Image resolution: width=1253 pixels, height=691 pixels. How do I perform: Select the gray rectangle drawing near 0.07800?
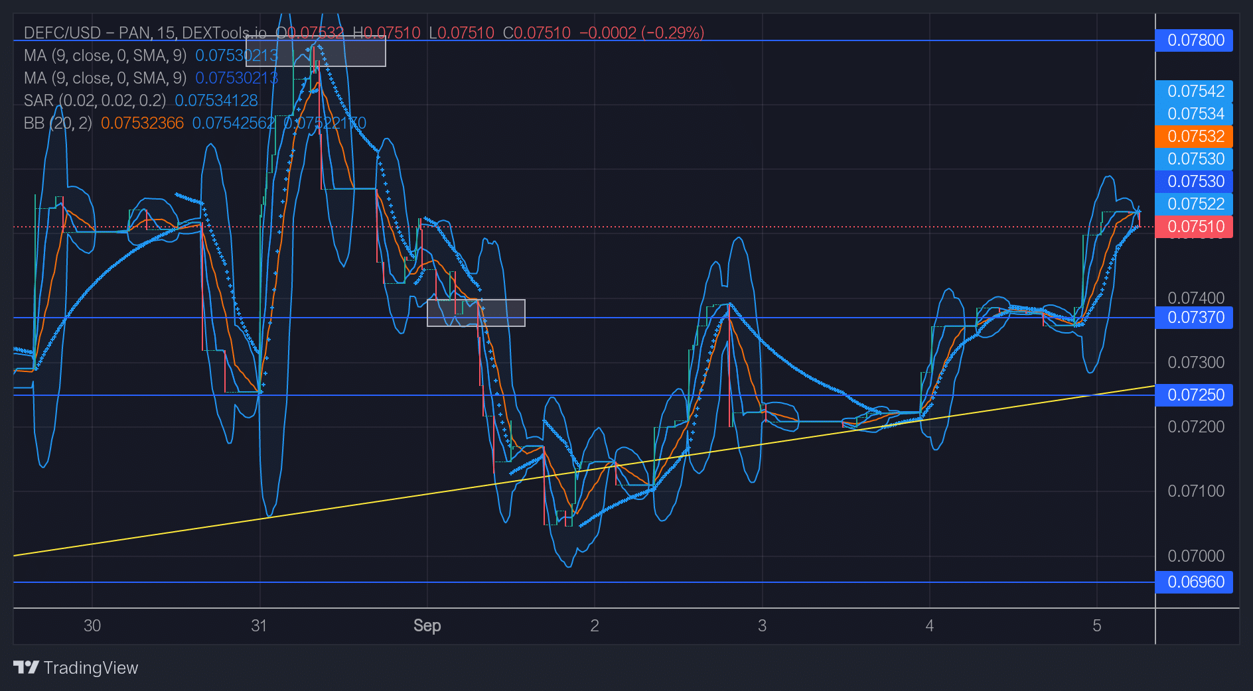[315, 51]
